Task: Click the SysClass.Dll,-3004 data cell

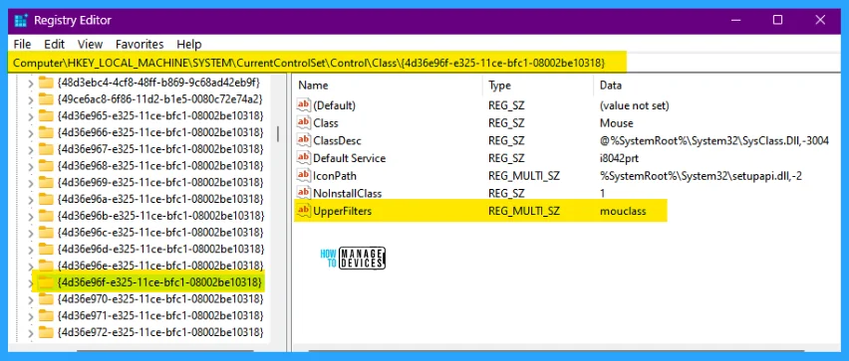Action: pos(714,141)
